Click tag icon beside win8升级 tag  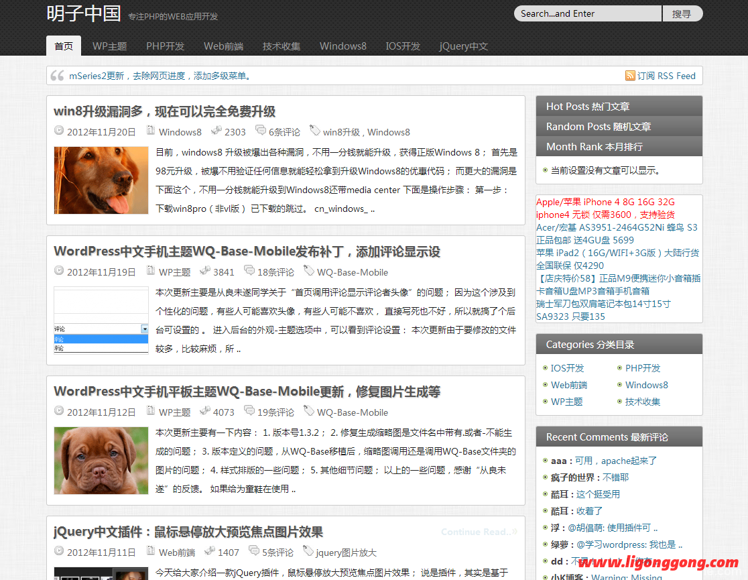[x=315, y=130]
